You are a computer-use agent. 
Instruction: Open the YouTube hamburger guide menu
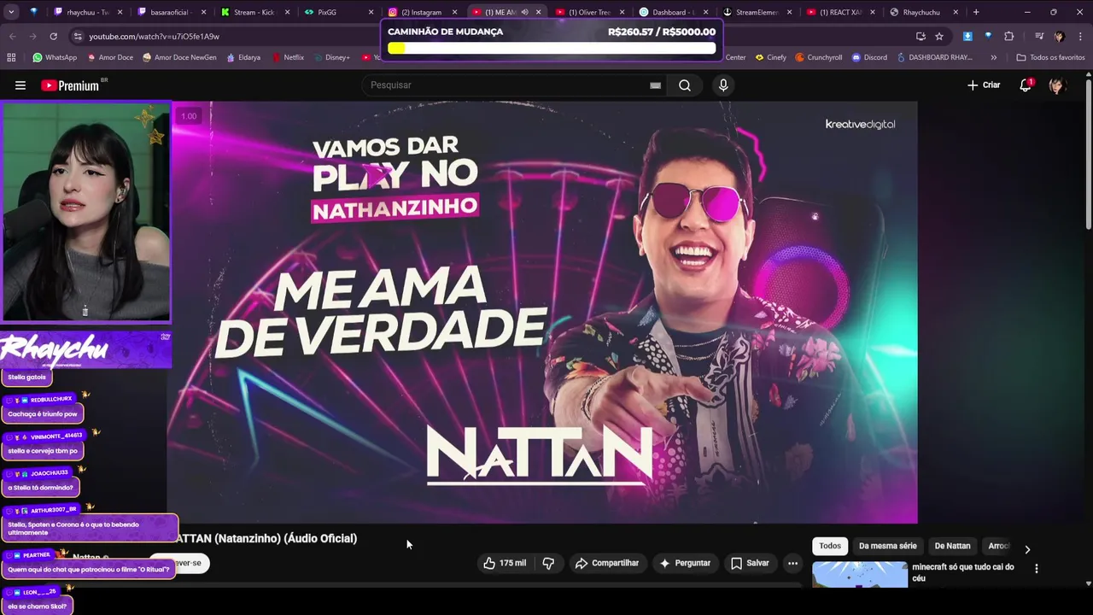(20, 85)
